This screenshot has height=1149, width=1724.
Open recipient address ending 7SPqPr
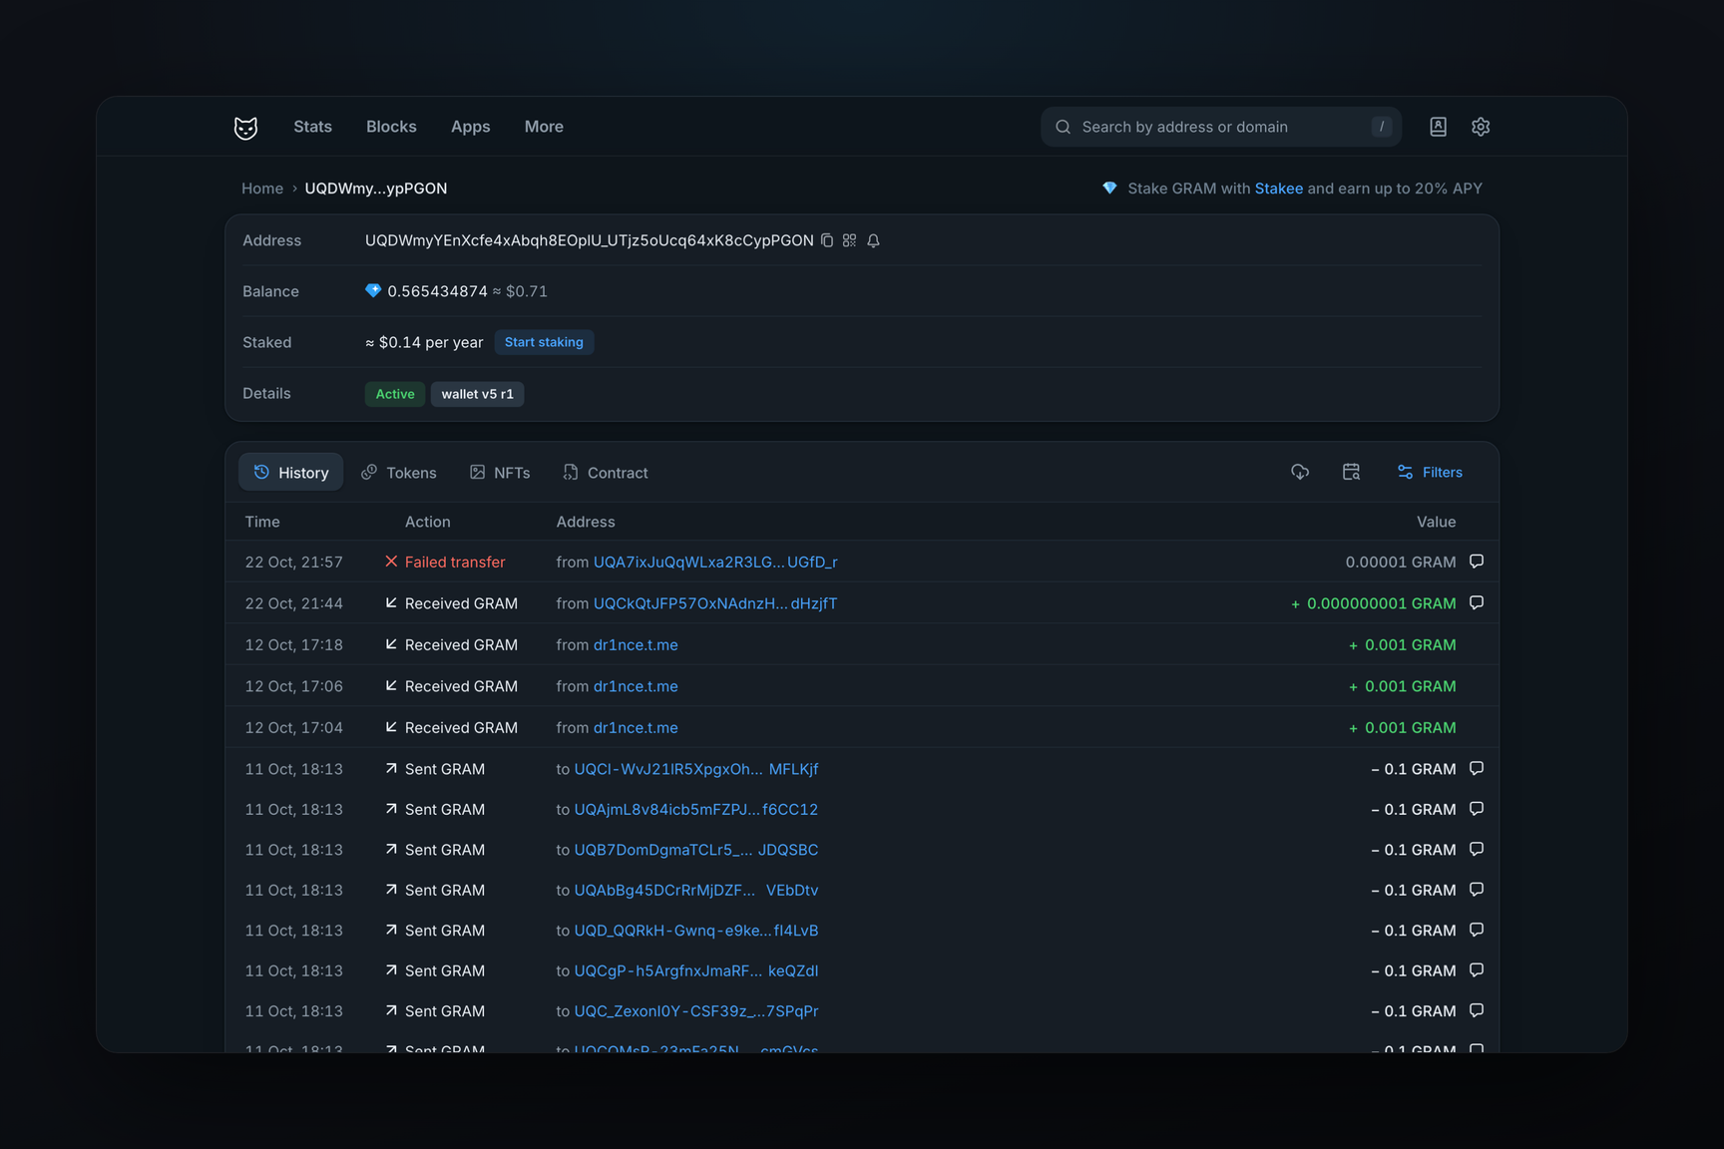click(696, 1010)
